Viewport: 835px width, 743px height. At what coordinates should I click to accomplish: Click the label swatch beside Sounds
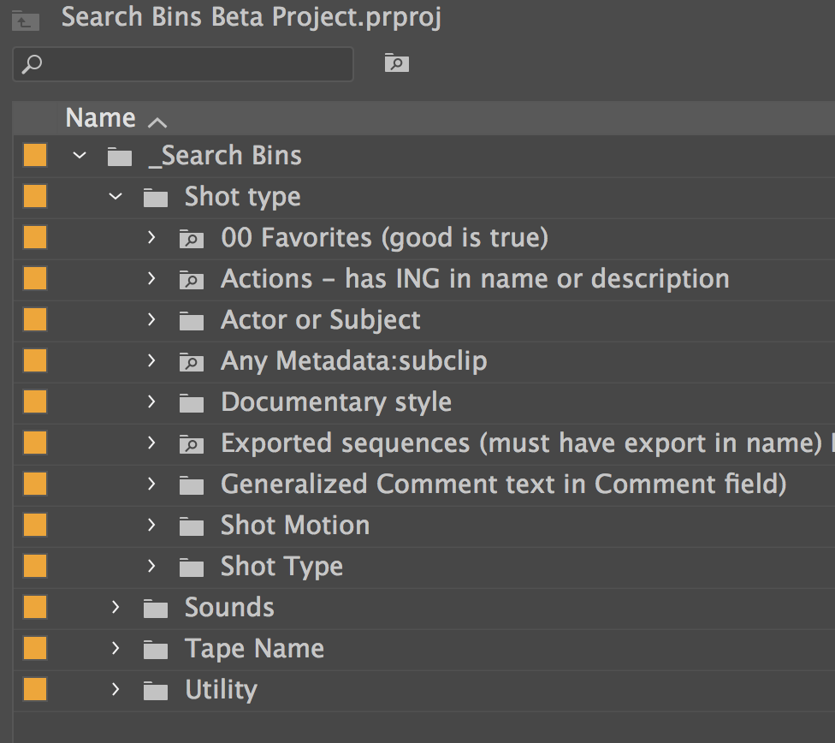35,607
